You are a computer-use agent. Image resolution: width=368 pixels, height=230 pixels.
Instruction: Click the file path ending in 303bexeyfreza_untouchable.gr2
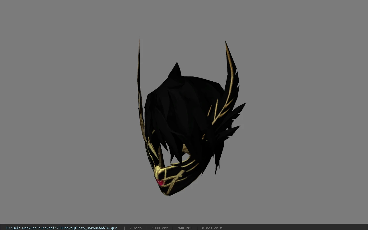pos(62,228)
